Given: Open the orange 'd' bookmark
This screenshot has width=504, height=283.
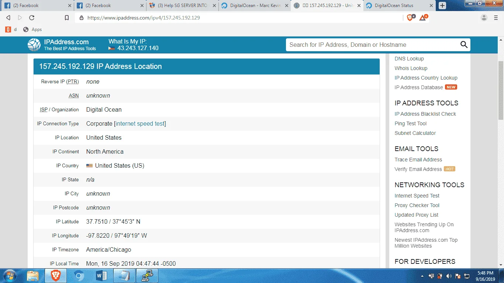Looking at the screenshot, I should point(11,29).
